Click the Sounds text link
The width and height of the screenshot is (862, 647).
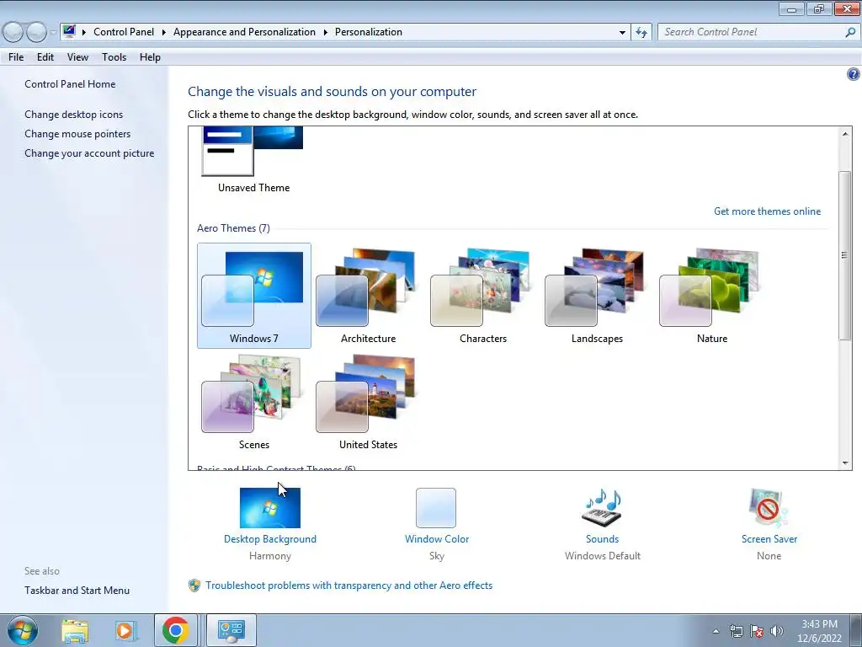pos(602,539)
